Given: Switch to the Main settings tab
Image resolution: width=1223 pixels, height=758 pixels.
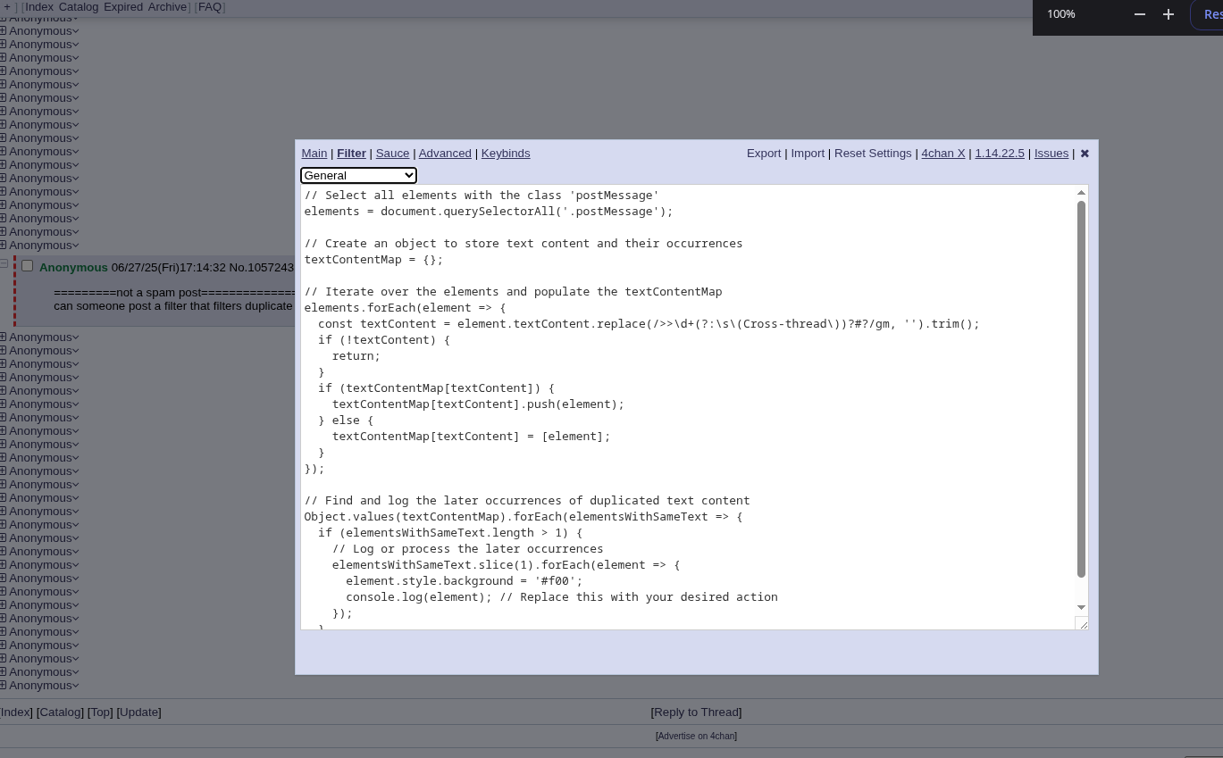Looking at the screenshot, I should click(314, 154).
